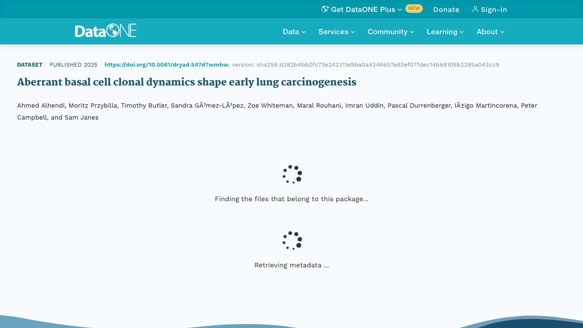Expand the About menu chevron
The width and height of the screenshot is (583, 328).
(x=502, y=32)
